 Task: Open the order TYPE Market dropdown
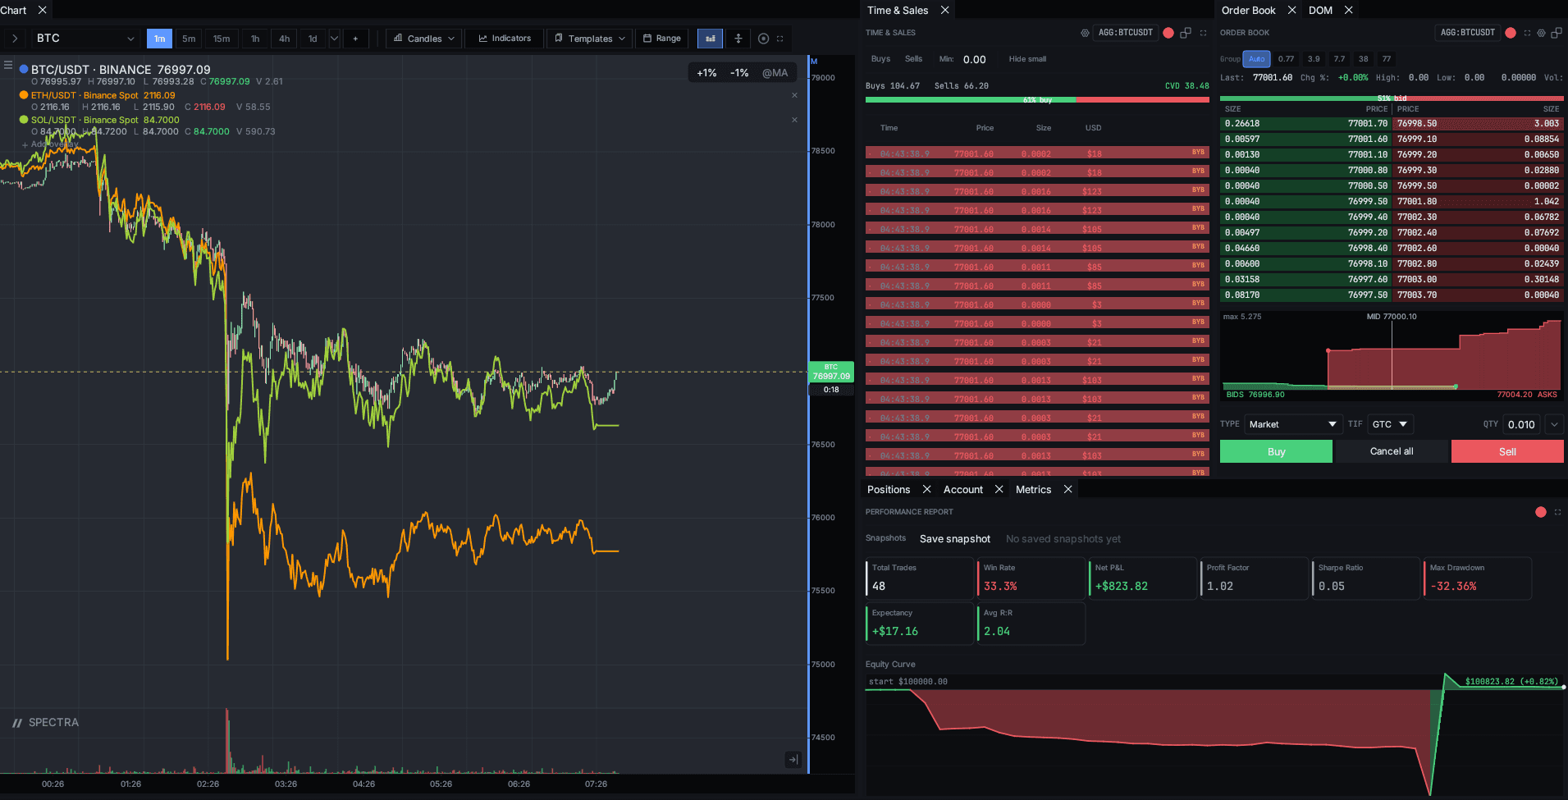pos(1293,424)
